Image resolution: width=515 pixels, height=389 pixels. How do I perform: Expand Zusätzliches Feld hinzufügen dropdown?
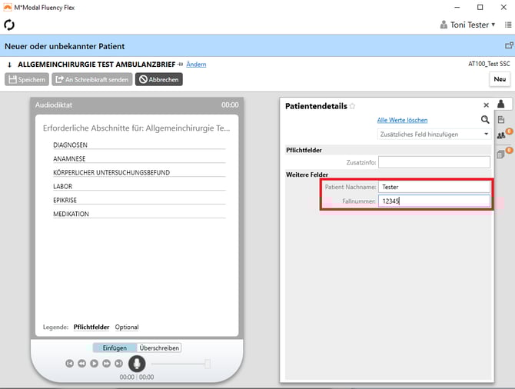[486, 134]
